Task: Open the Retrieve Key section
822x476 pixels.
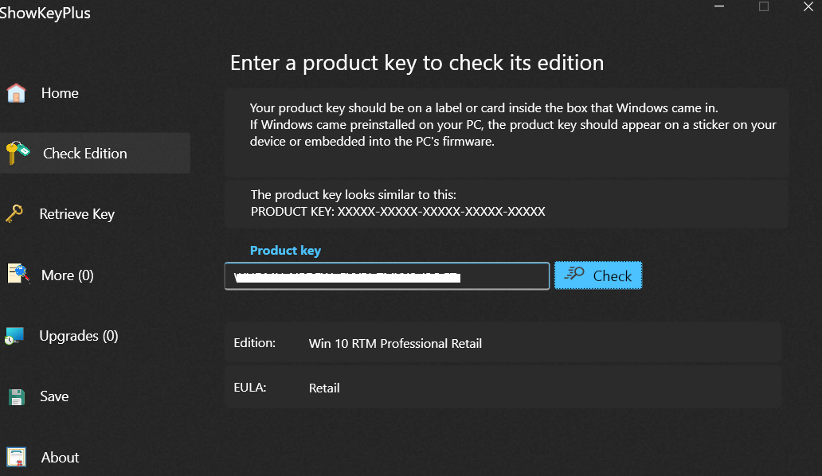Action: click(76, 213)
